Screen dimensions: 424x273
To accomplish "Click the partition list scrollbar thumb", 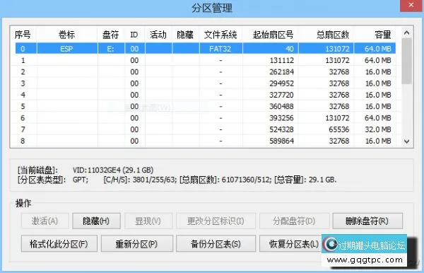I will click(x=406, y=61).
